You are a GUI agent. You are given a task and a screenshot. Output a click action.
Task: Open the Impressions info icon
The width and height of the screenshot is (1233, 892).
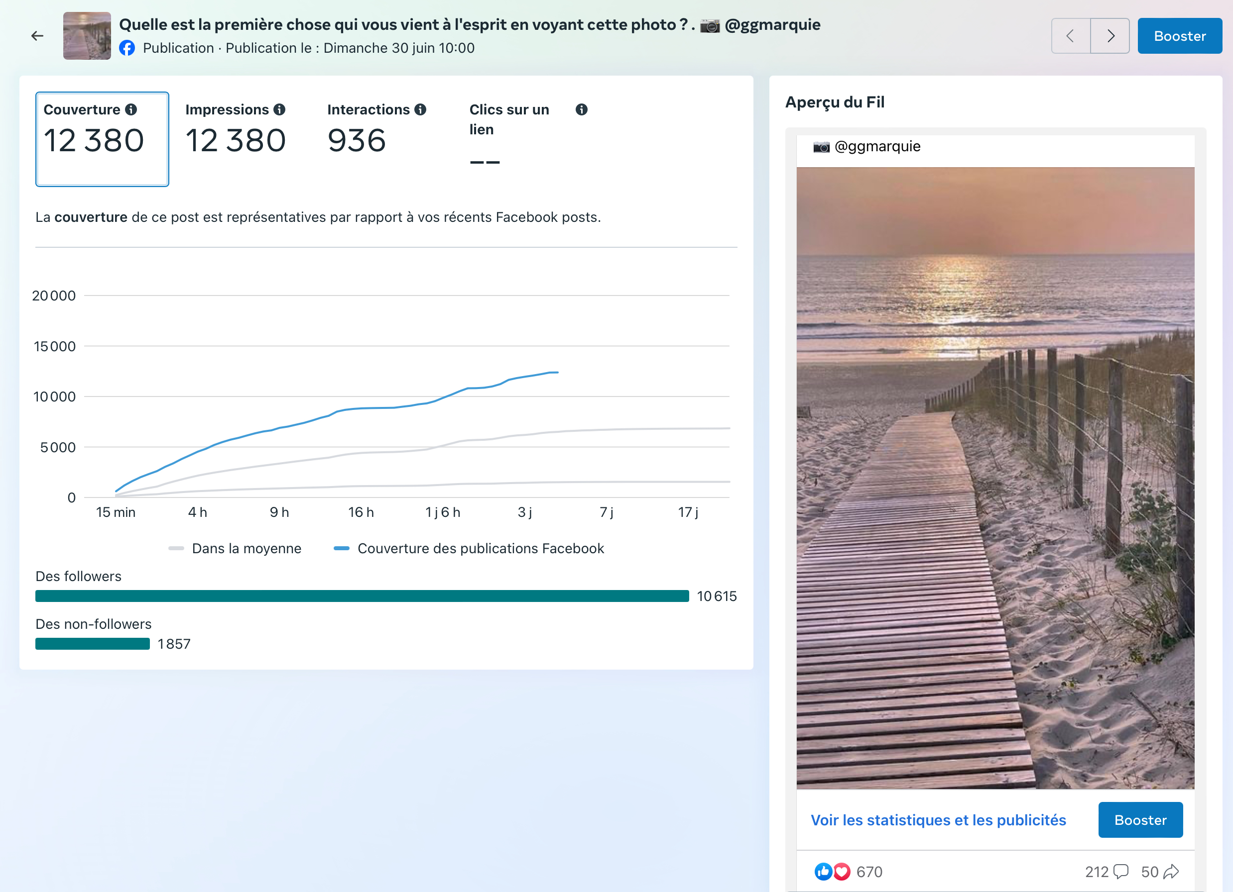(x=279, y=110)
